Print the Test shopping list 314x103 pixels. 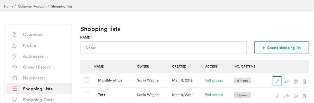[296, 96]
